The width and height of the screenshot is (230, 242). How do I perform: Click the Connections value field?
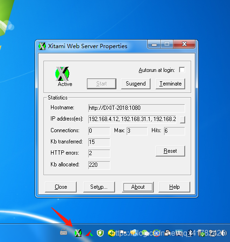click(x=99, y=131)
